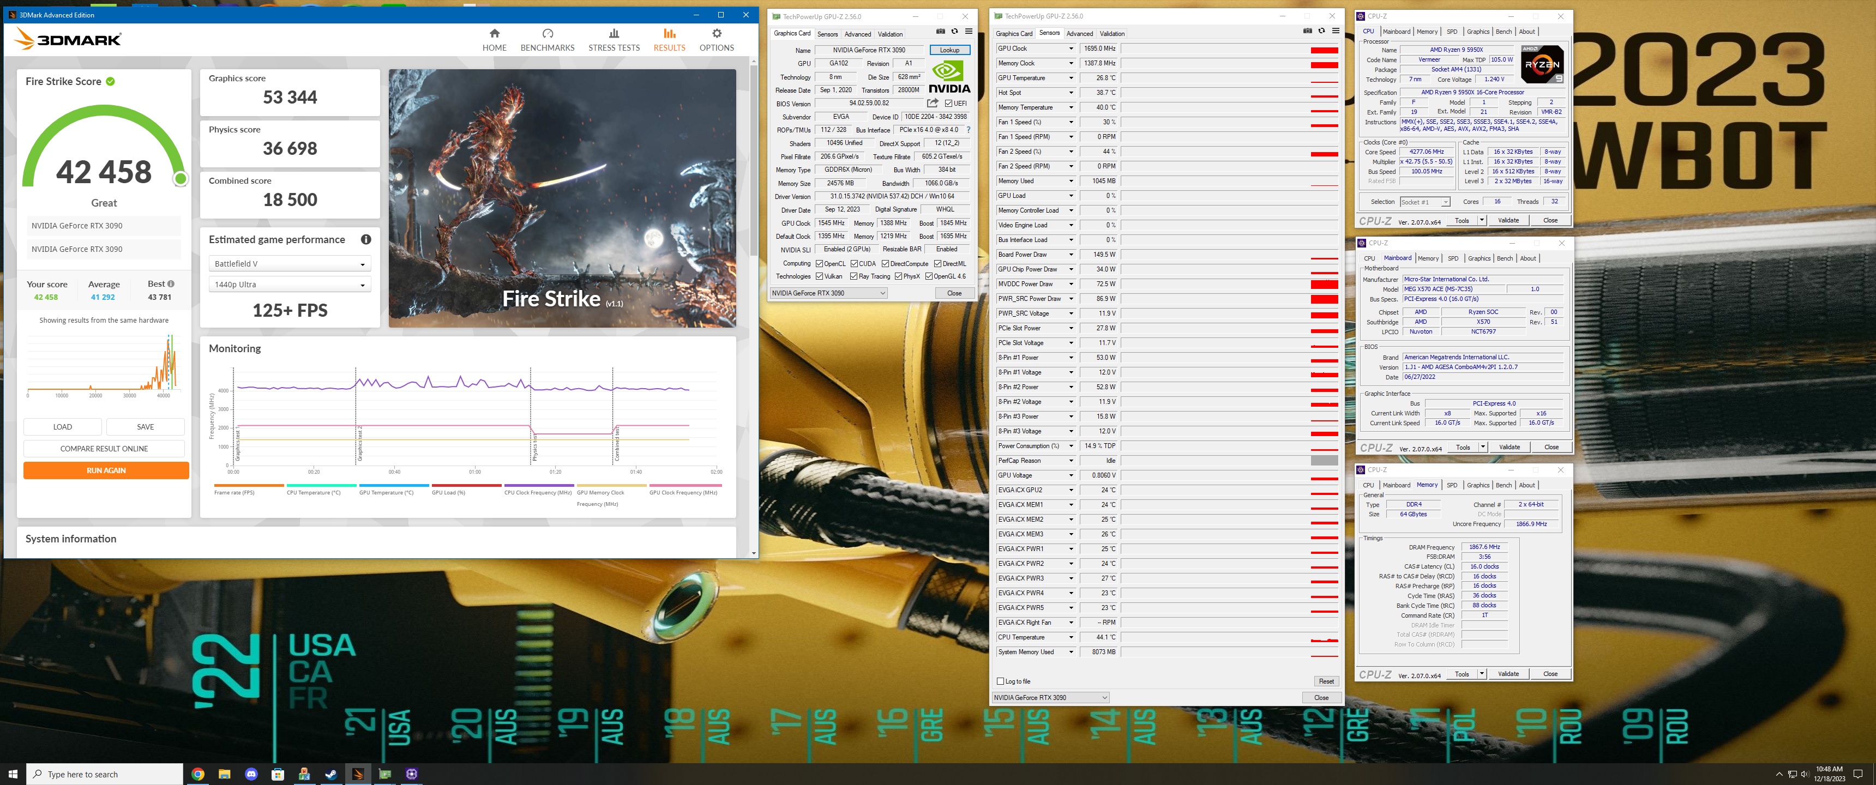The height and width of the screenshot is (785, 1876).
Task: Open GPU selector dropdown in GPU-Z Graphics Card window
Action: [829, 293]
